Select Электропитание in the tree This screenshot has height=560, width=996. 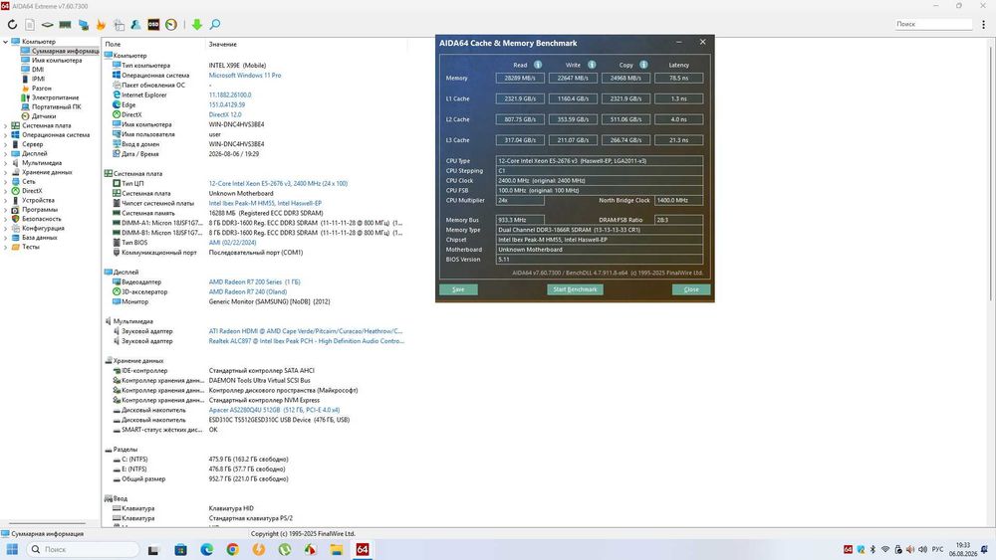55,97
